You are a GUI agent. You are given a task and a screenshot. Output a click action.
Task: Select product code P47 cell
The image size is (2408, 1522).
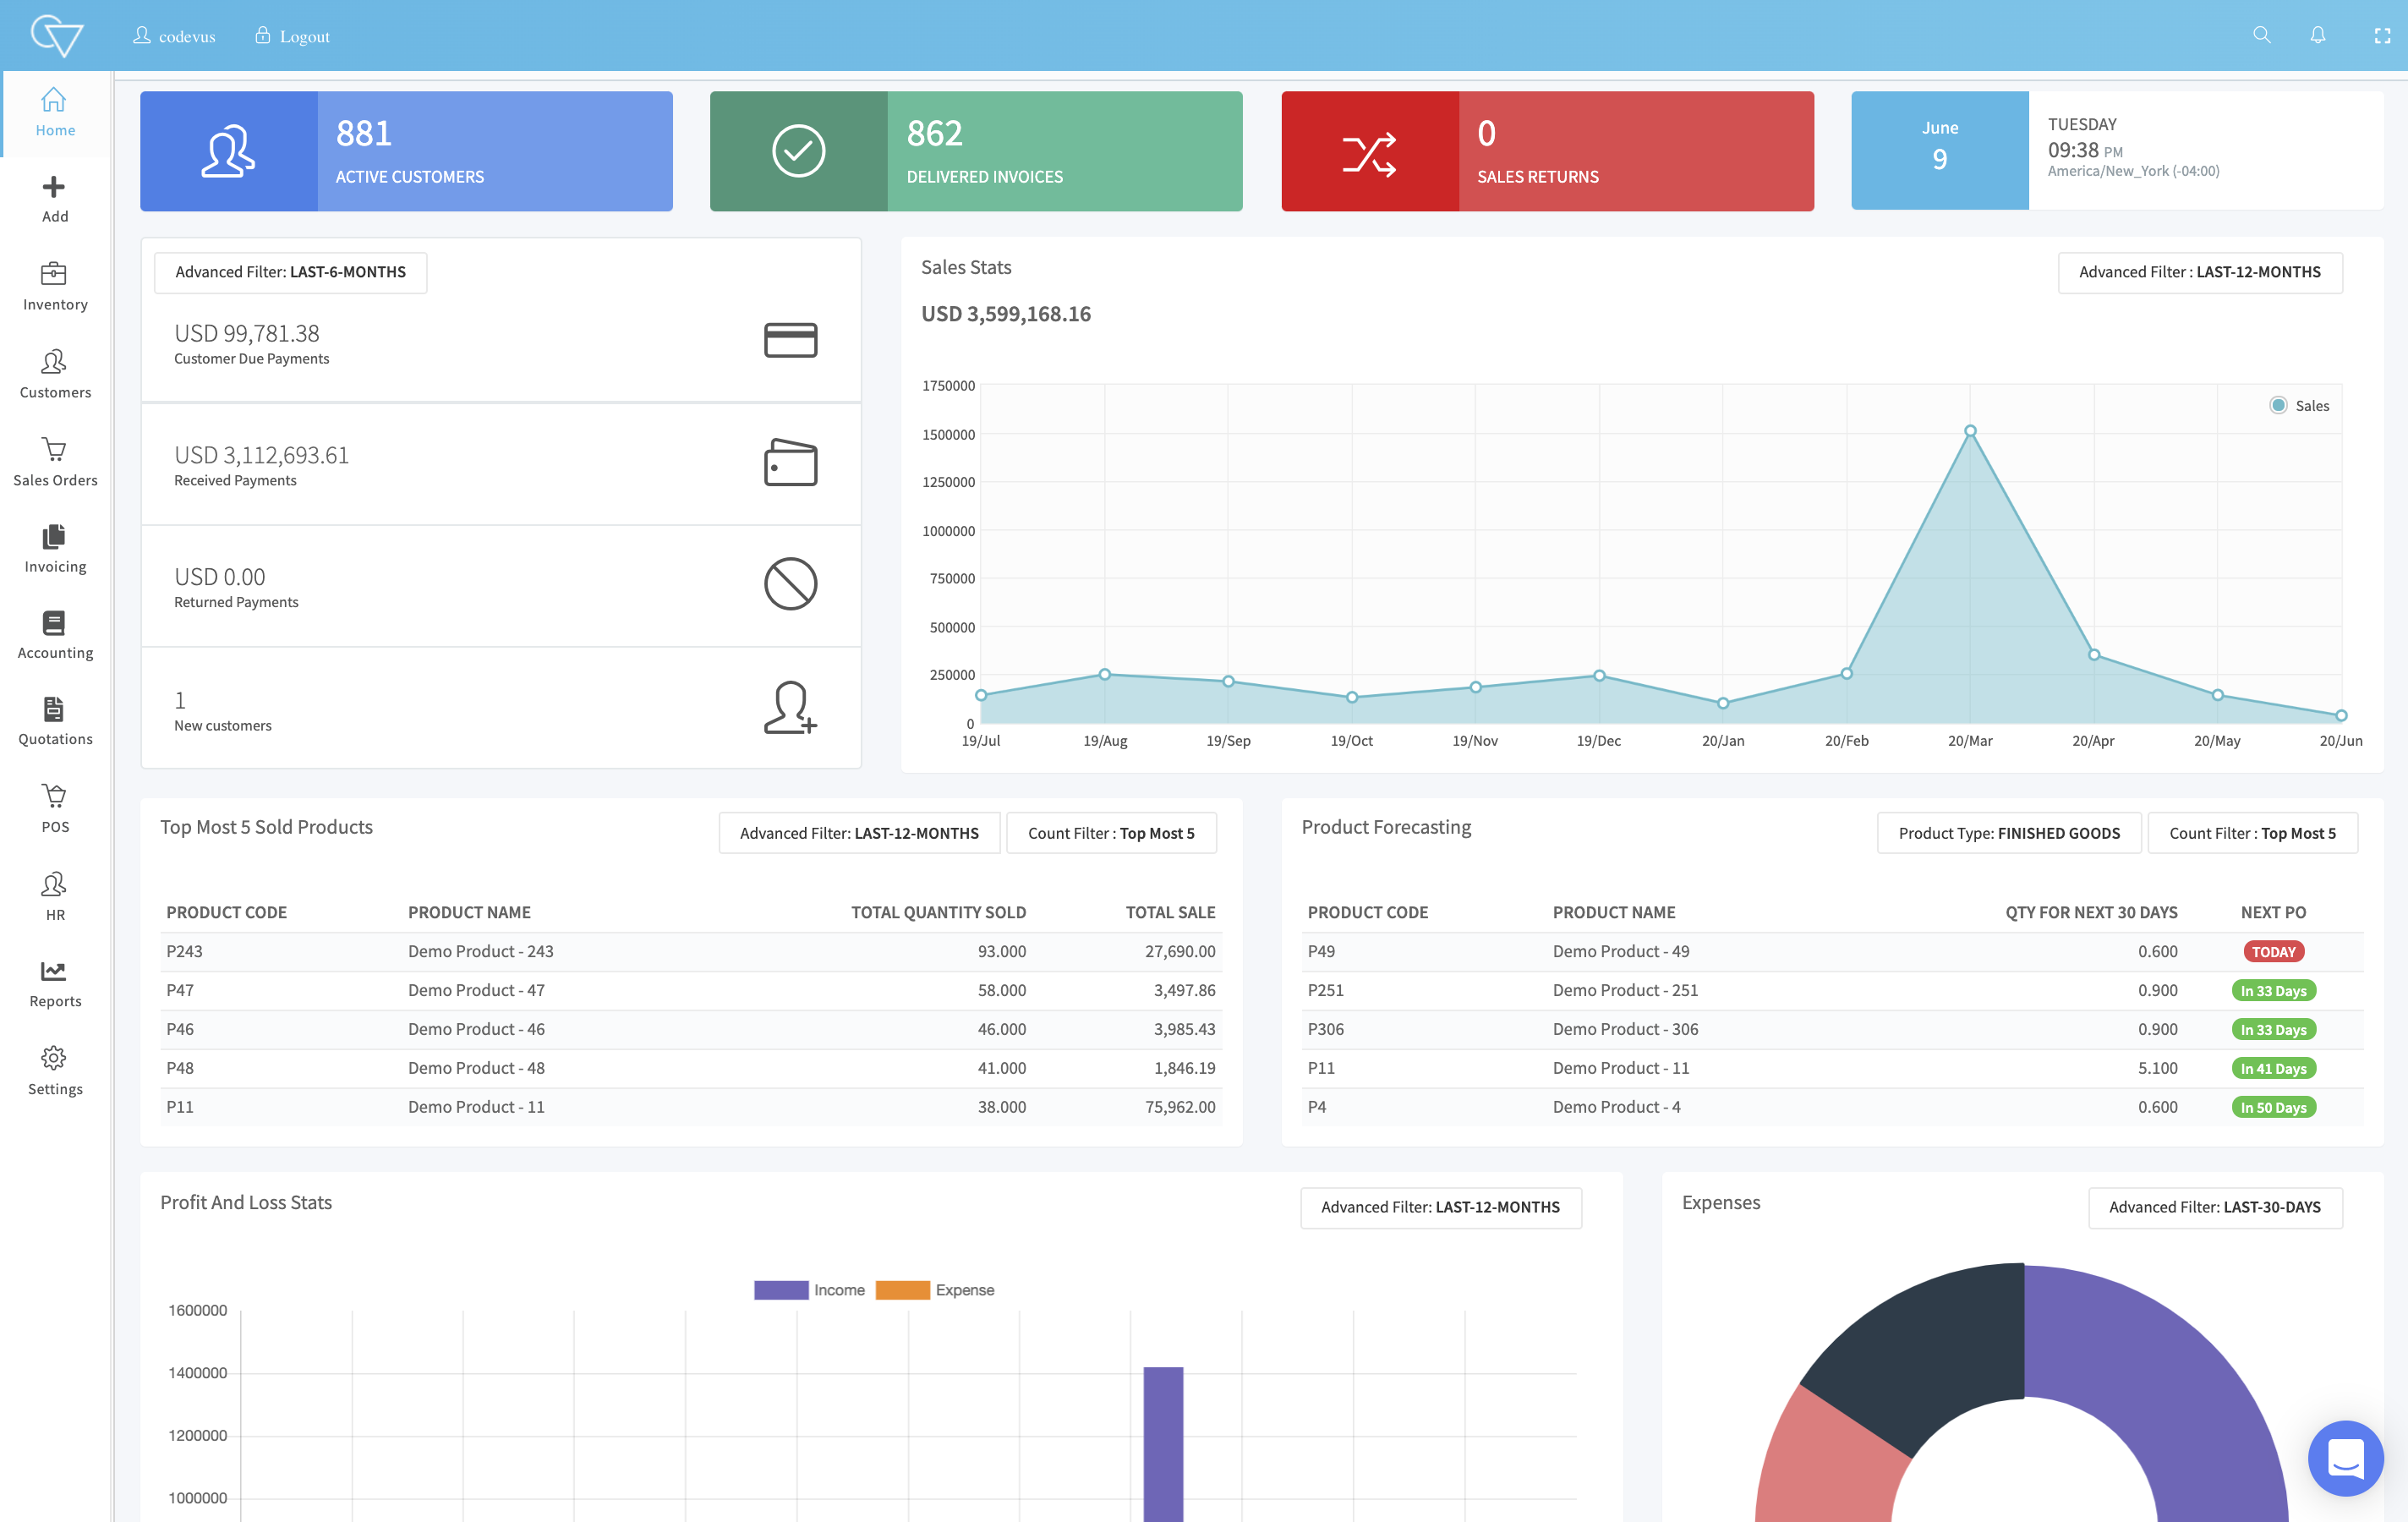[180, 991]
